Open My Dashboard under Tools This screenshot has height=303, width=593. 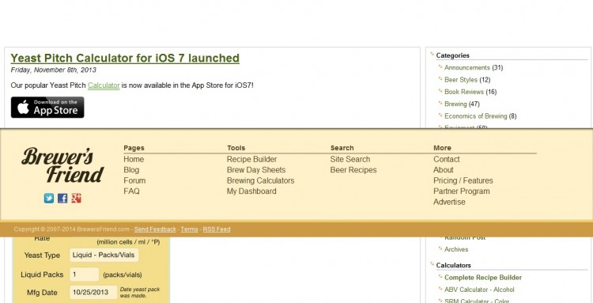pos(251,191)
